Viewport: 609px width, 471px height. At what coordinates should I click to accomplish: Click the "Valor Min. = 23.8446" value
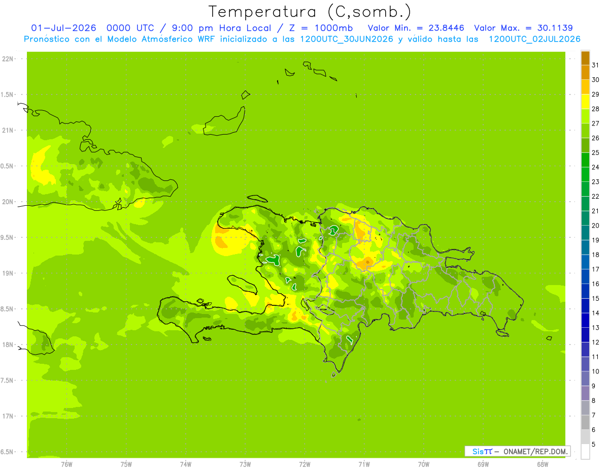416,28
